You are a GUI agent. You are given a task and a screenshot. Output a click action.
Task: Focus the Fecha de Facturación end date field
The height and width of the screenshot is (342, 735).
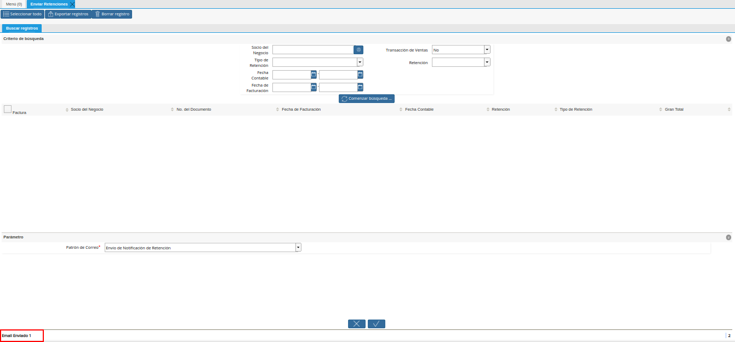coord(338,87)
